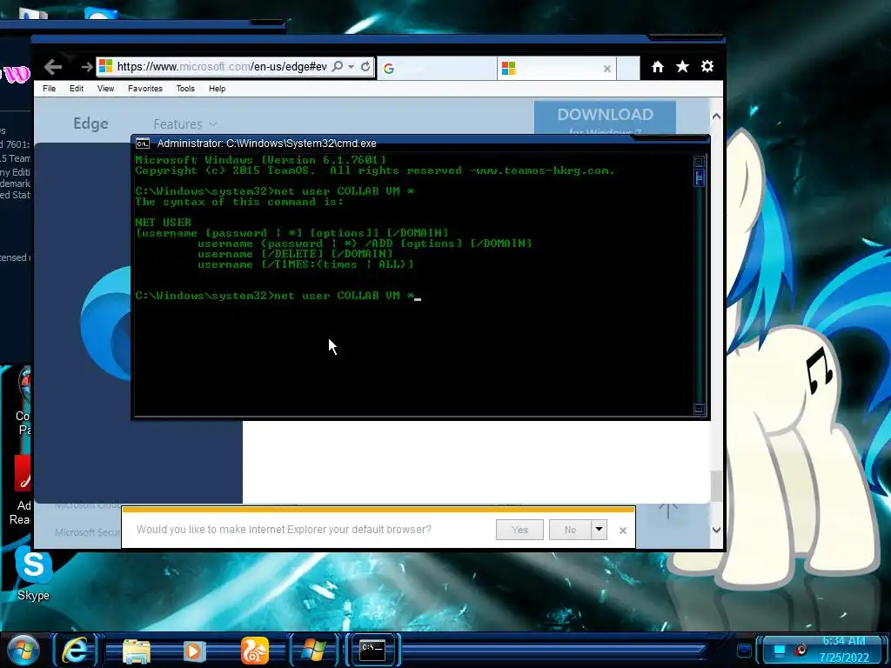The height and width of the screenshot is (668, 891).
Task: Click No on the default browser prompt
Action: coord(570,530)
